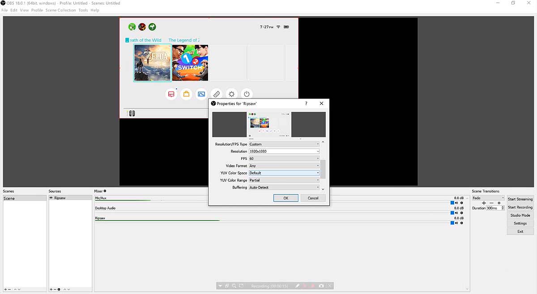Screen dimensions: 537x294
Task: Add a new source with the plus icon
Action: point(51,290)
